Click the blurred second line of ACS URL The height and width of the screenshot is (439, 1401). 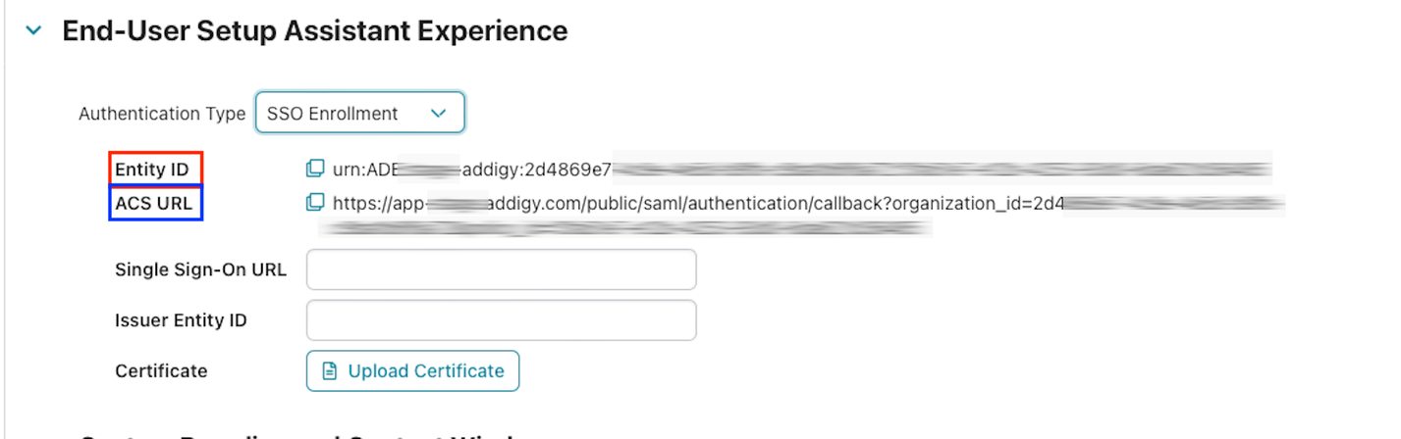(x=624, y=228)
